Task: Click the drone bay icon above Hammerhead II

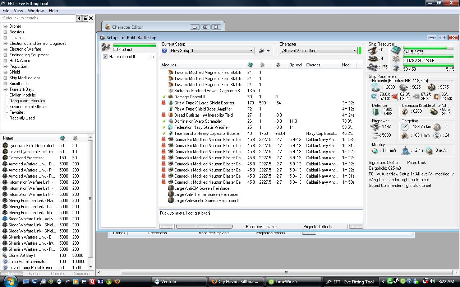Action: click(x=106, y=47)
